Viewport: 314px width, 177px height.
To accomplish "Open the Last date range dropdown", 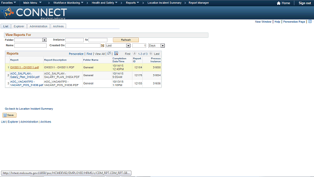I will click(128, 46).
